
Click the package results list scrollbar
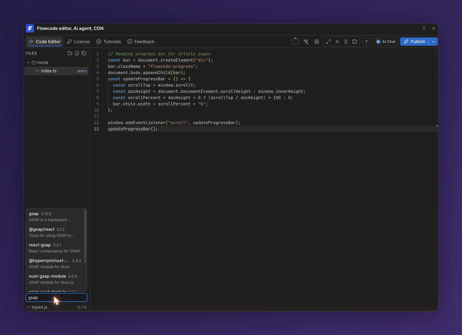85,236
